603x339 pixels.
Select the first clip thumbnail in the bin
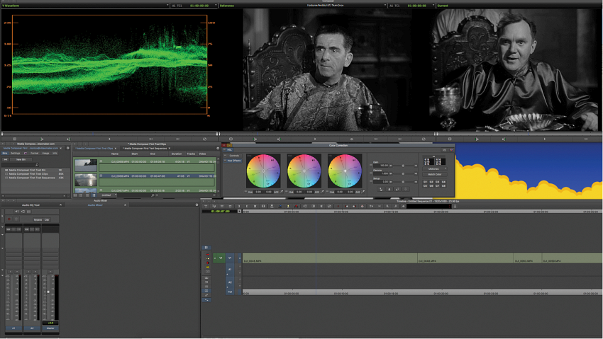[x=86, y=165]
